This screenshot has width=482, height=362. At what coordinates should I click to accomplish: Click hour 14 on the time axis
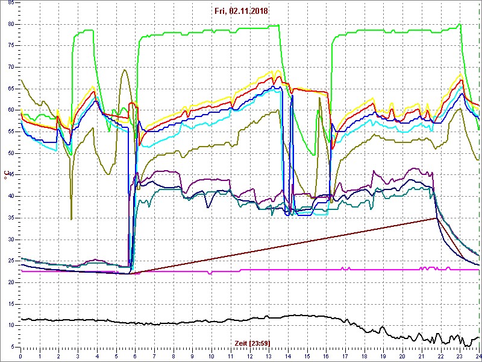coord(289,357)
